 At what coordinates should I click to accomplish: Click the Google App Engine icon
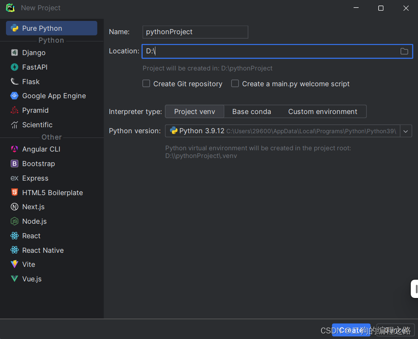15,96
